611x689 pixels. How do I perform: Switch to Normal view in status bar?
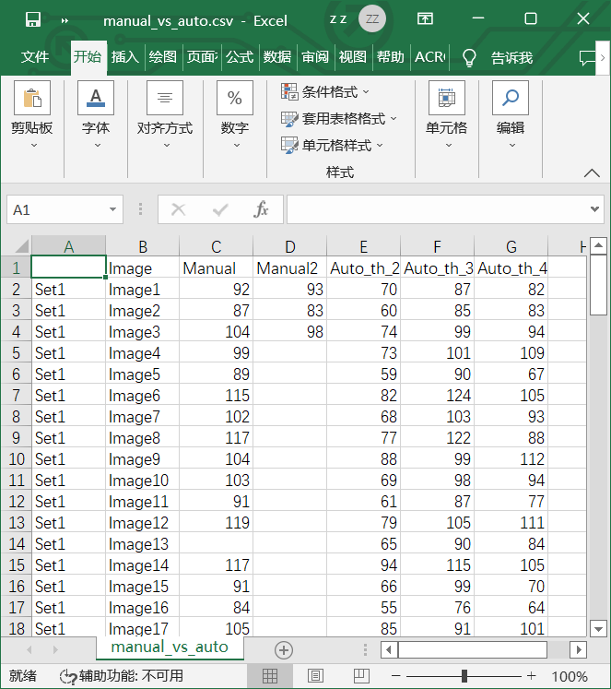tap(269, 676)
